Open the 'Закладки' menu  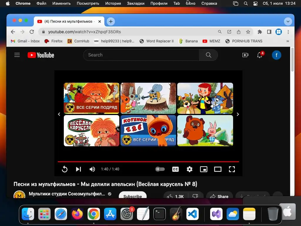coord(136,3)
